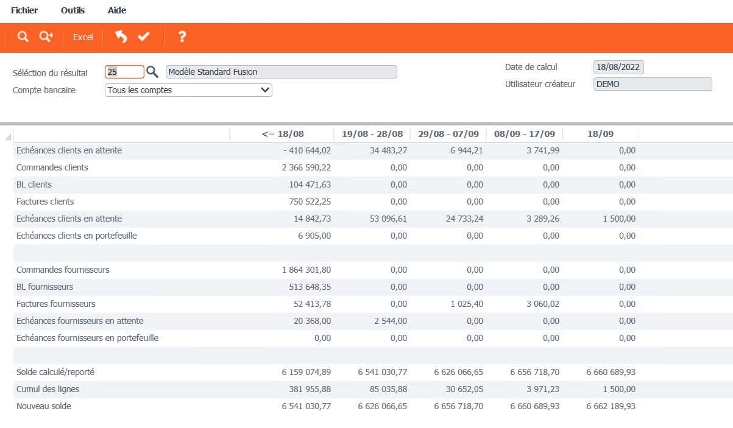Open the Fichier menu

[24, 10]
